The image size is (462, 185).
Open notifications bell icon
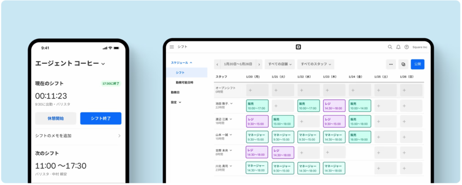coord(398,47)
